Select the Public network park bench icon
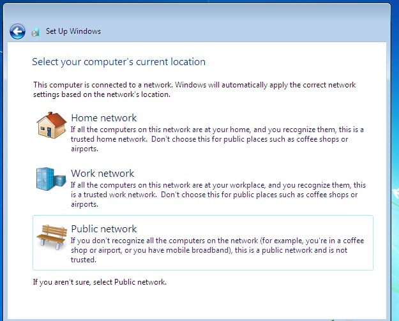Screen dimensions: 399x321 coord(52,237)
